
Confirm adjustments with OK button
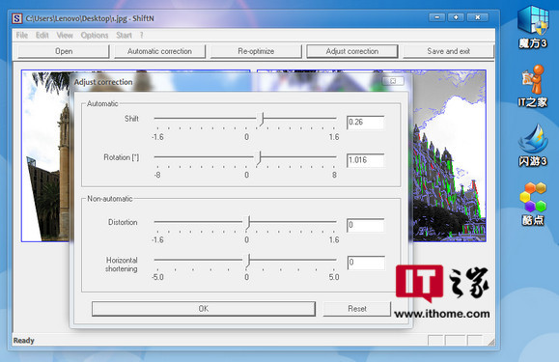[204, 309]
